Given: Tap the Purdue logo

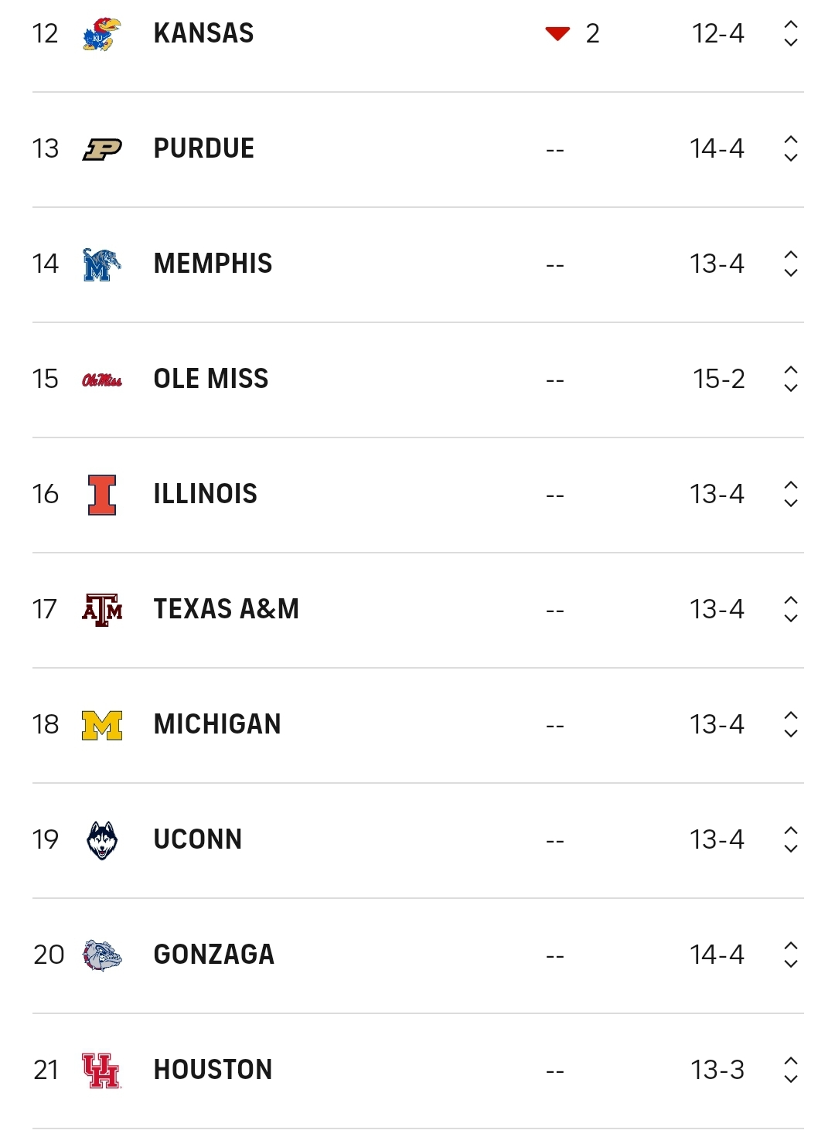Looking at the screenshot, I should [102, 148].
